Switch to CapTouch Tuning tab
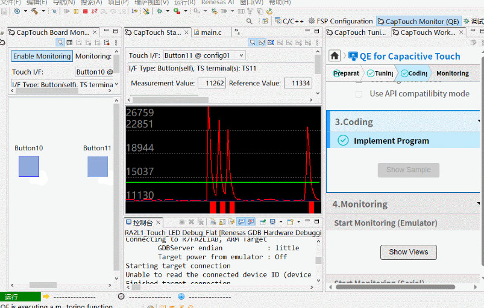Screen dimensions: 484x308 (356, 32)
